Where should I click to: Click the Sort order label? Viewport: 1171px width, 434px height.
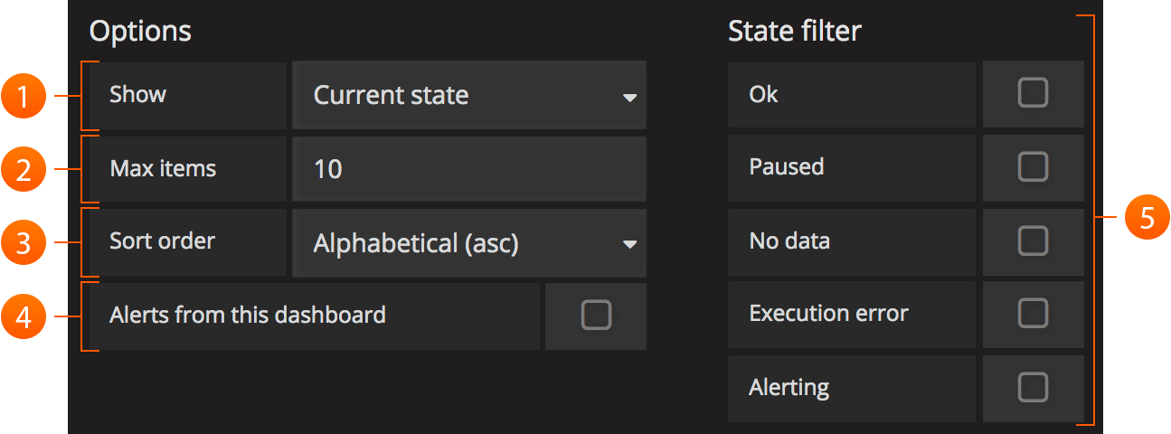tap(163, 241)
